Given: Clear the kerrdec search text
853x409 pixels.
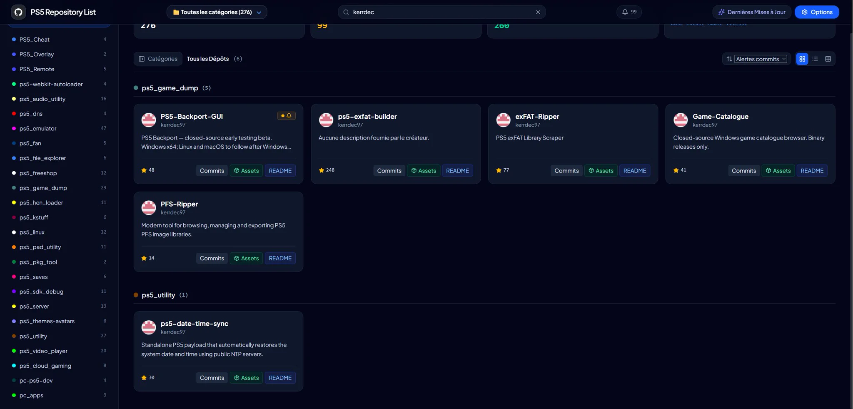Looking at the screenshot, I should [538, 12].
